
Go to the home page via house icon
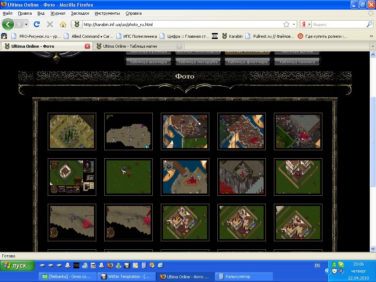click(x=63, y=24)
